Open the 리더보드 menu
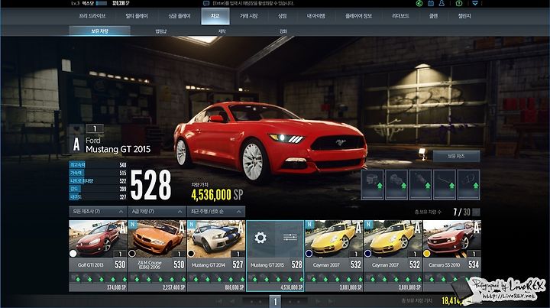Viewport: 550px width, 308px height. pos(400,16)
